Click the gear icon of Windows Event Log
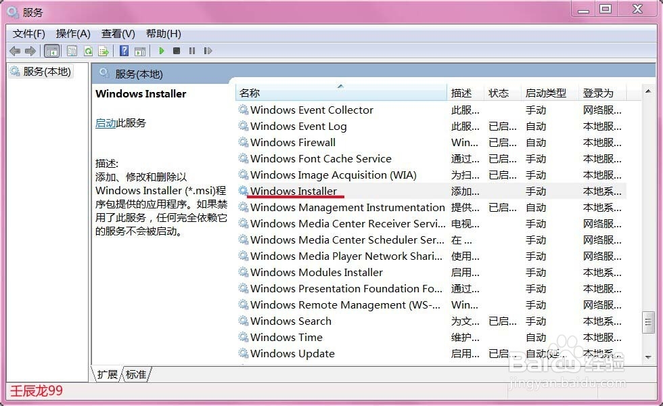Viewport: 663px width, 406px height. coord(243,126)
